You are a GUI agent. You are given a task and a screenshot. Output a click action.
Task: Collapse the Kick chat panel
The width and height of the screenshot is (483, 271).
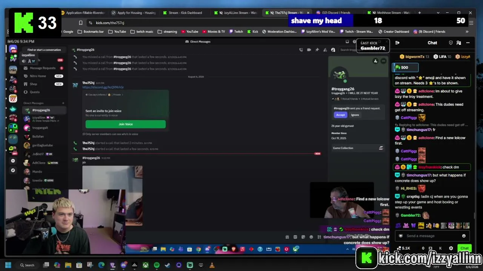(397, 43)
